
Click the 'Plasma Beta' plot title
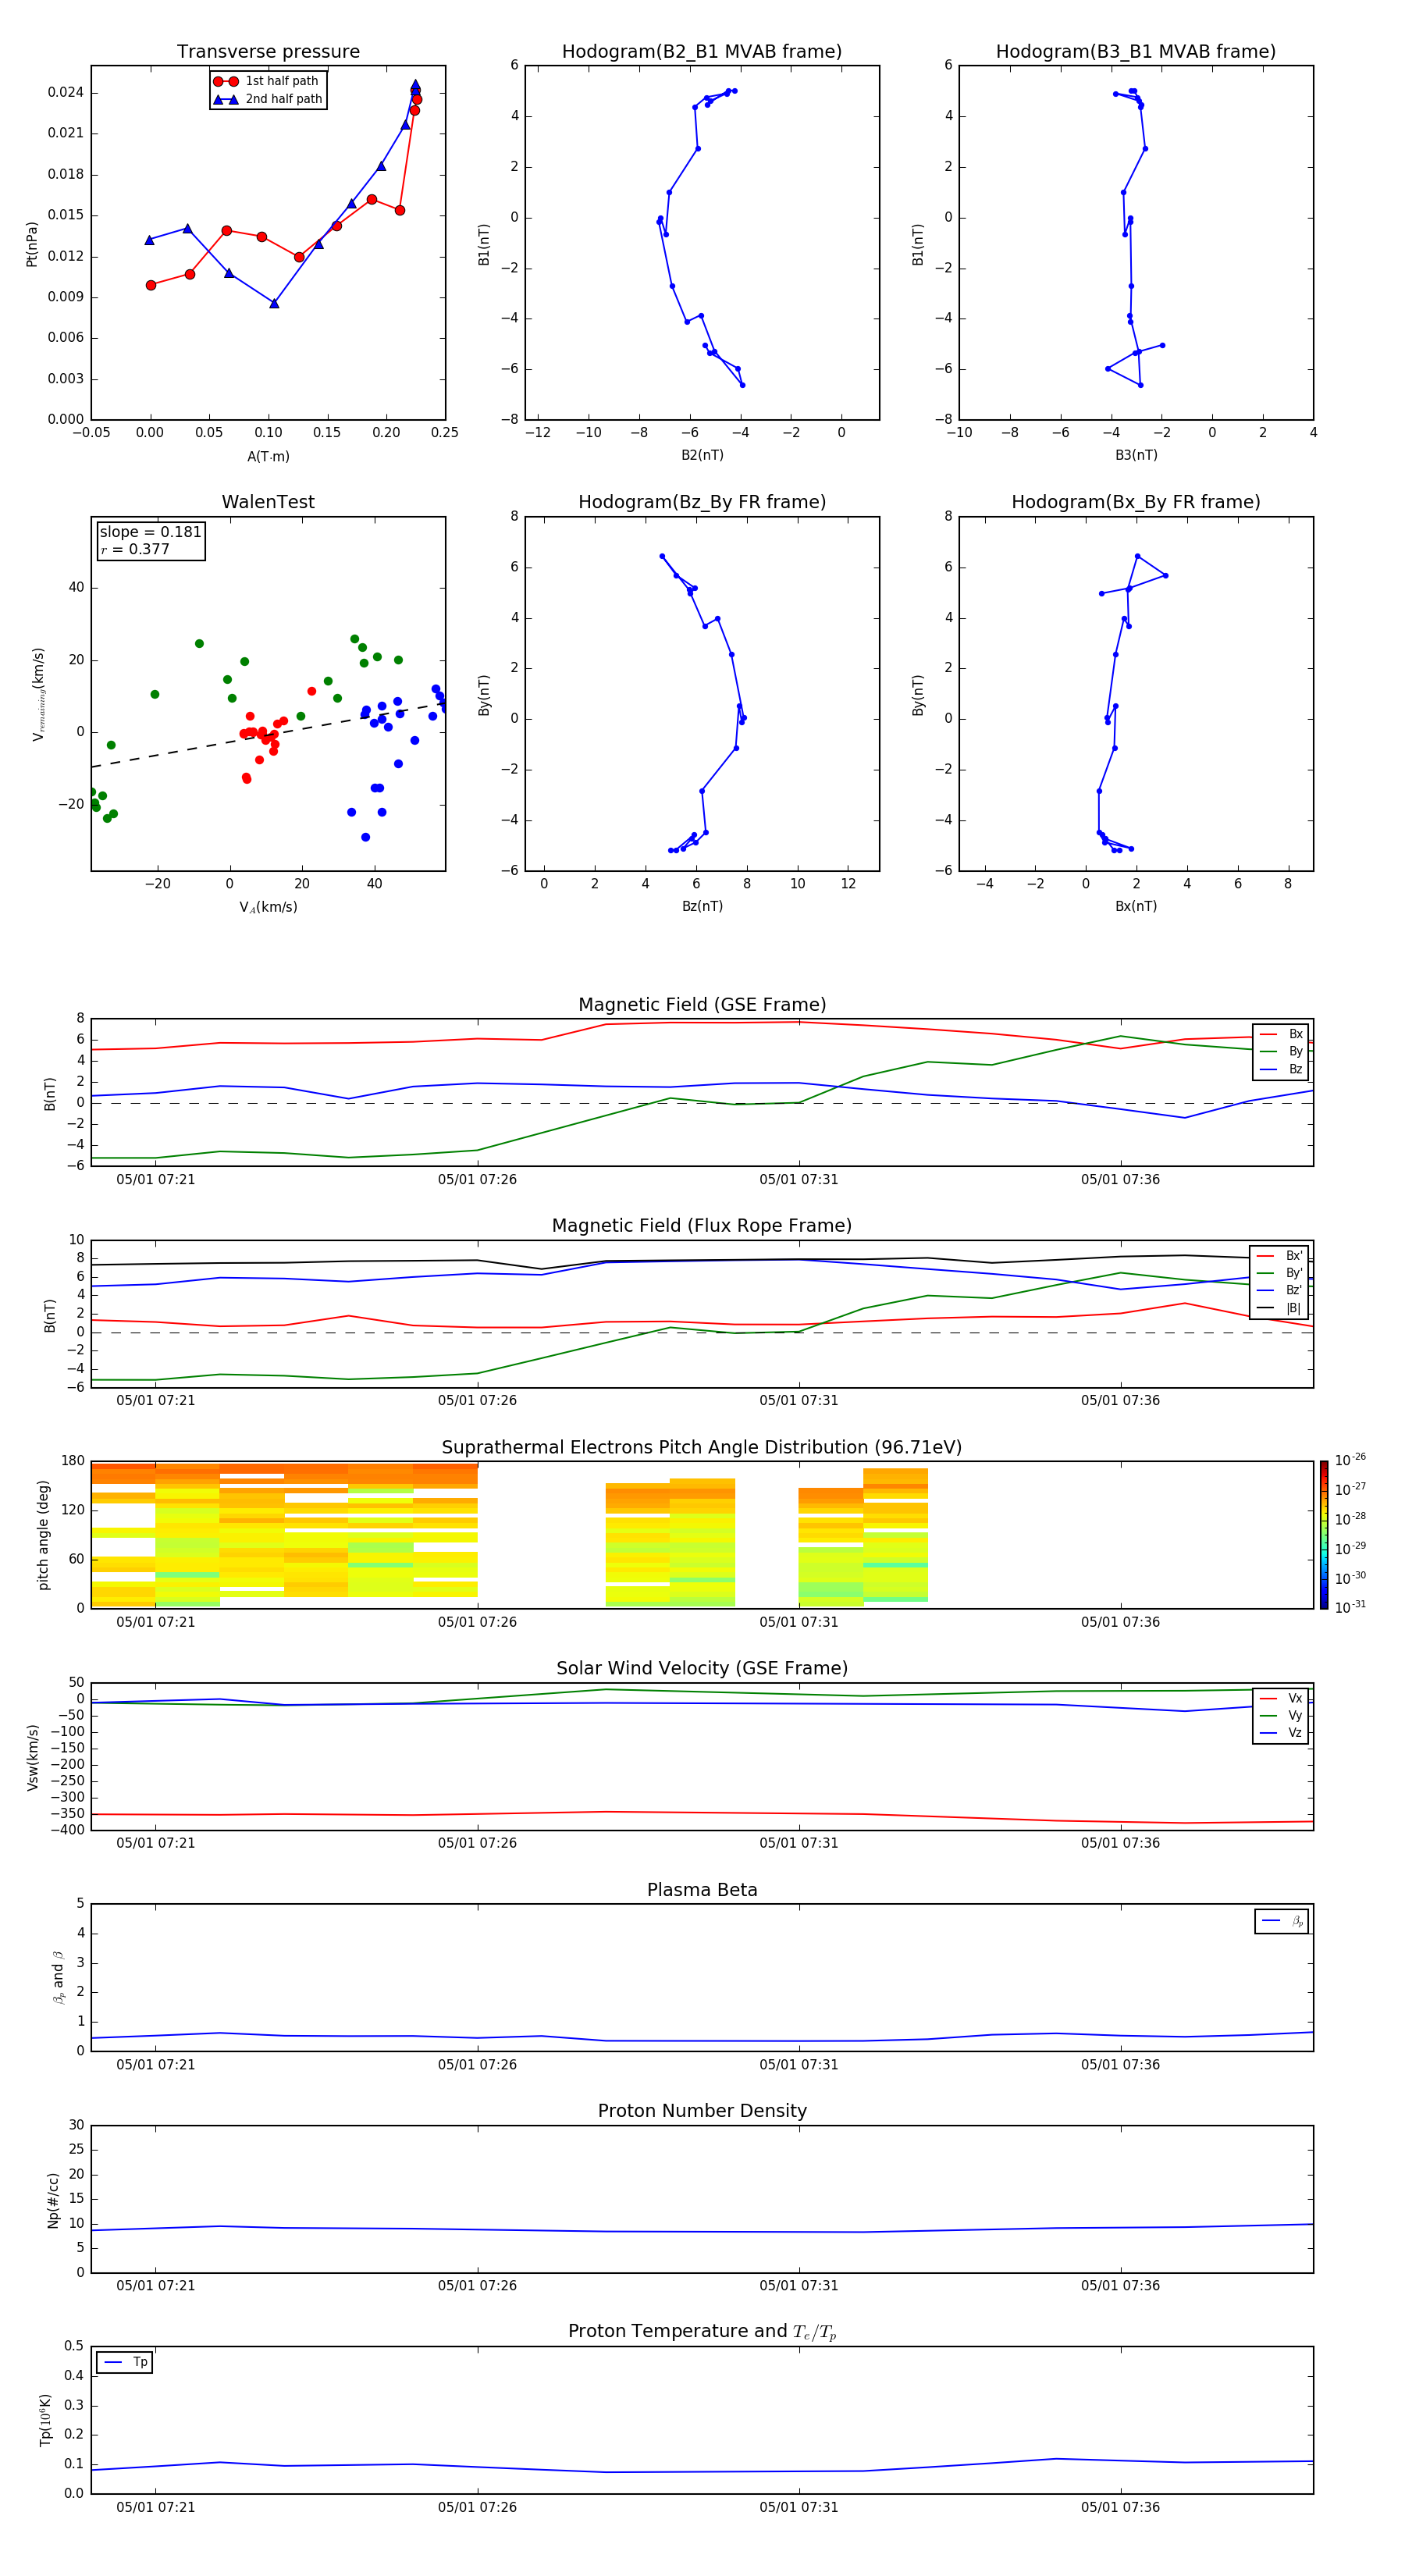(x=702, y=1891)
